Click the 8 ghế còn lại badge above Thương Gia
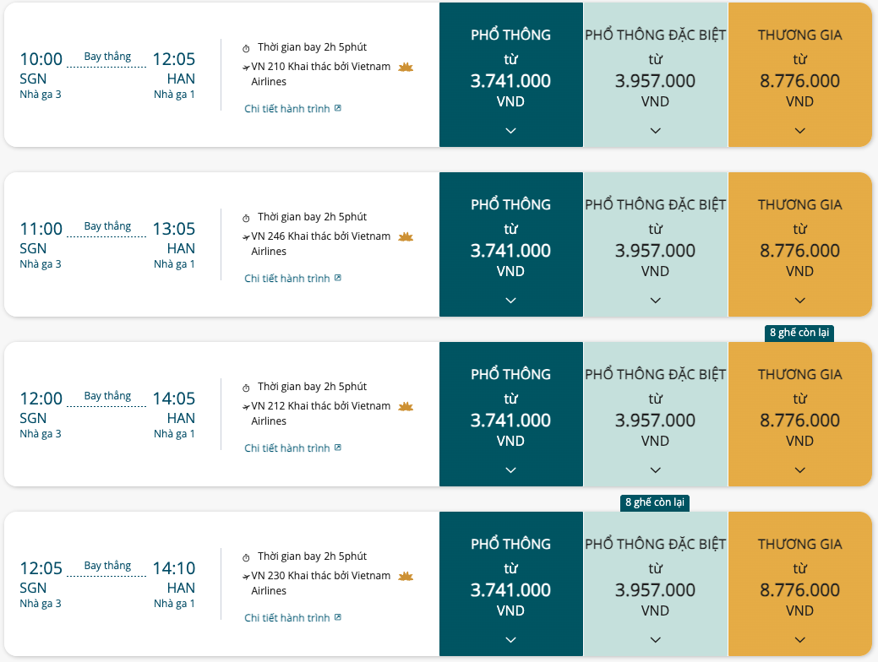The width and height of the screenshot is (878, 662). 799,333
